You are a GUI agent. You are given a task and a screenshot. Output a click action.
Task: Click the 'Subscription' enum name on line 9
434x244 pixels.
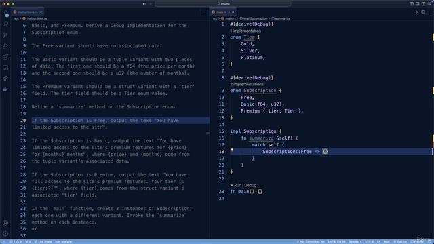pyautogui.click(x=260, y=91)
